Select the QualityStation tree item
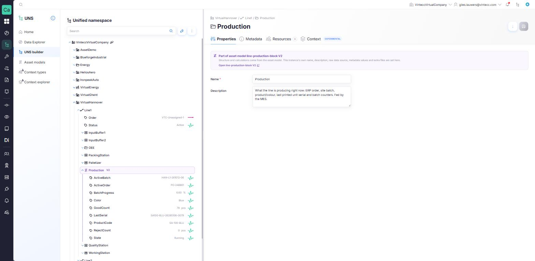535x261 pixels. click(x=98, y=245)
